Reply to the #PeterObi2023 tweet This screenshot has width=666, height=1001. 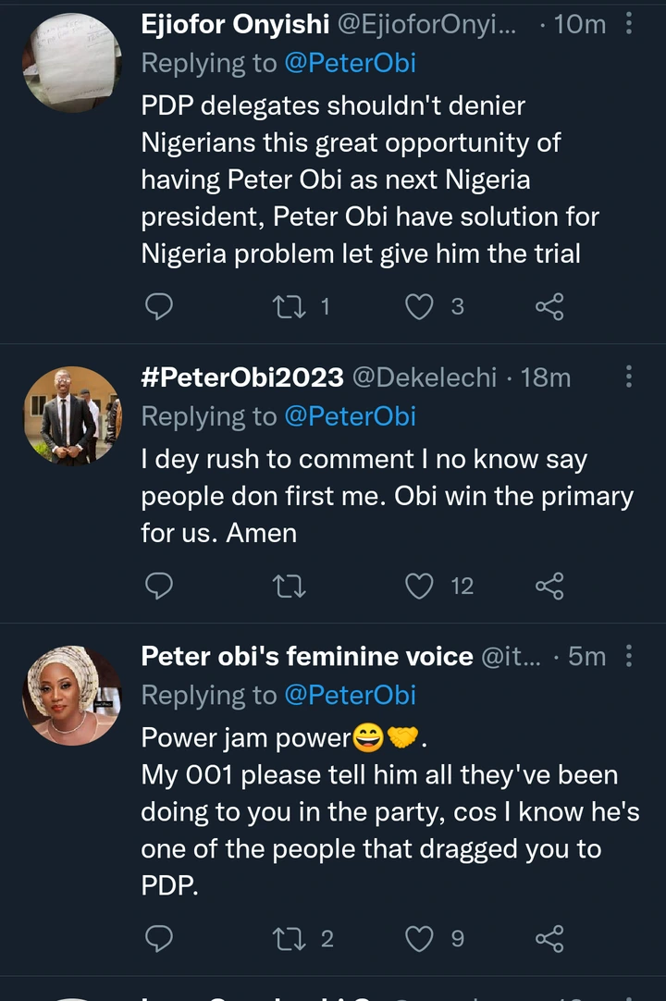pyautogui.click(x=160, y=586)
